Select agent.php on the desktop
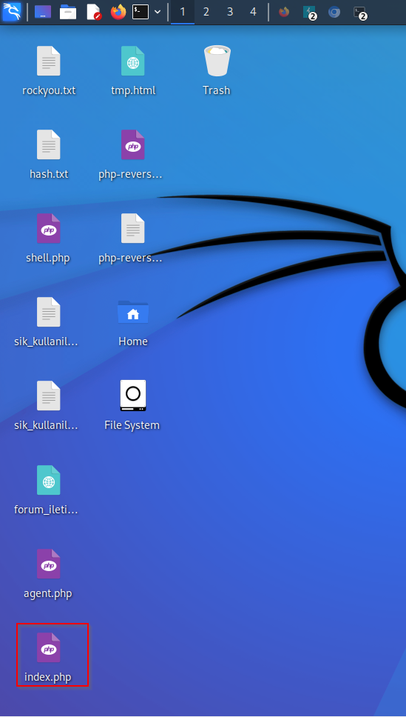Screen dimensions: 406x717 click(x=48, y=574)
